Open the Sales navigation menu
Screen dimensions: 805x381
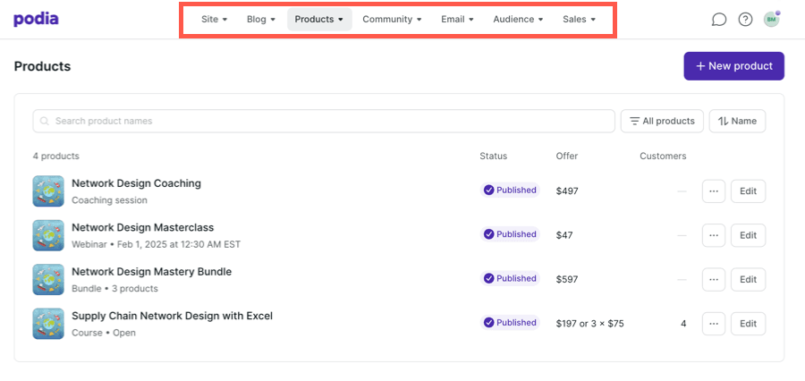click(x=579, y=19)
